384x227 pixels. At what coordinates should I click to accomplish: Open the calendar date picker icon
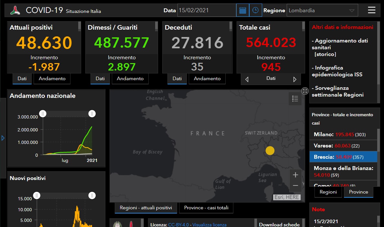pyautogui.click(x=242, y=10)
